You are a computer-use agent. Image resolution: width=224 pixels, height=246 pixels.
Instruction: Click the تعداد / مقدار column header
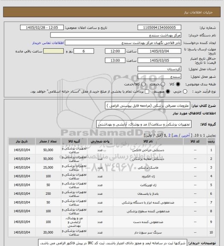coord(48,141)
